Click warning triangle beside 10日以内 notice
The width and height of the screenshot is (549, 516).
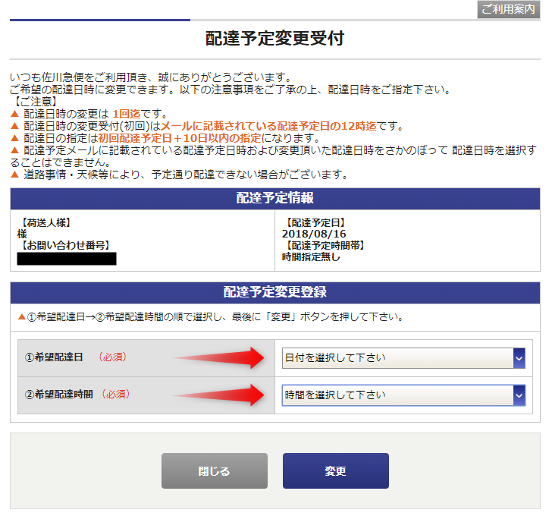[15, 138]
